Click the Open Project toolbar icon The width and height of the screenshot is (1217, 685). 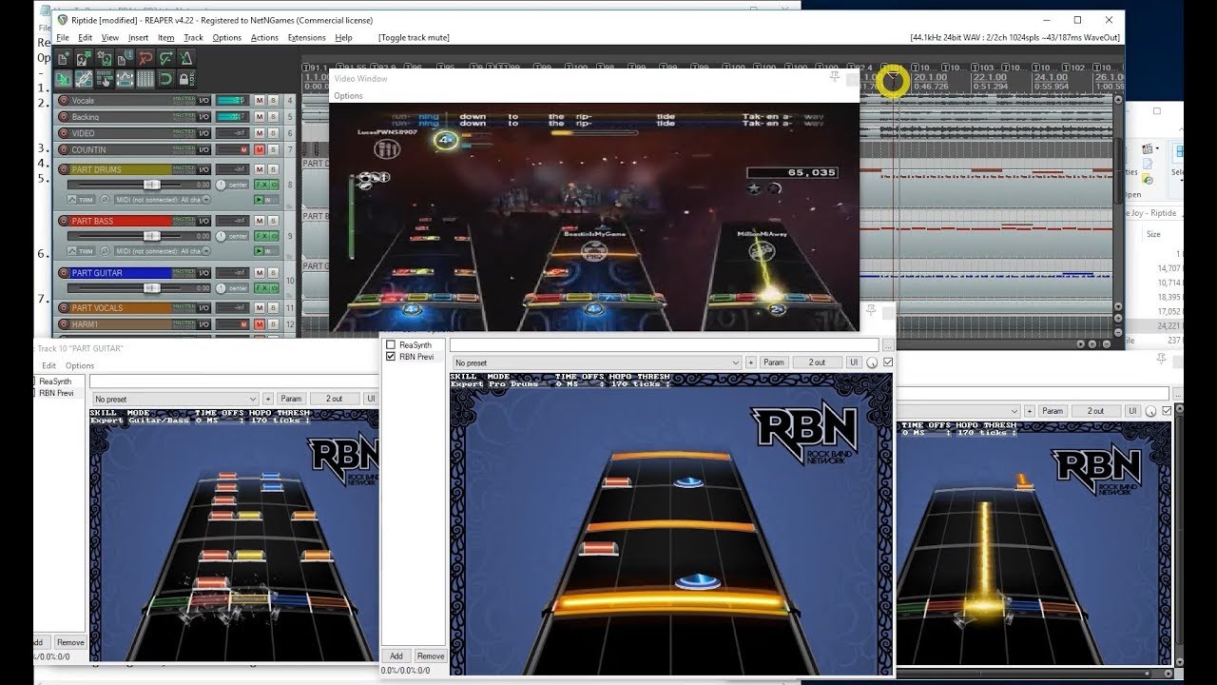click(84, 58)
